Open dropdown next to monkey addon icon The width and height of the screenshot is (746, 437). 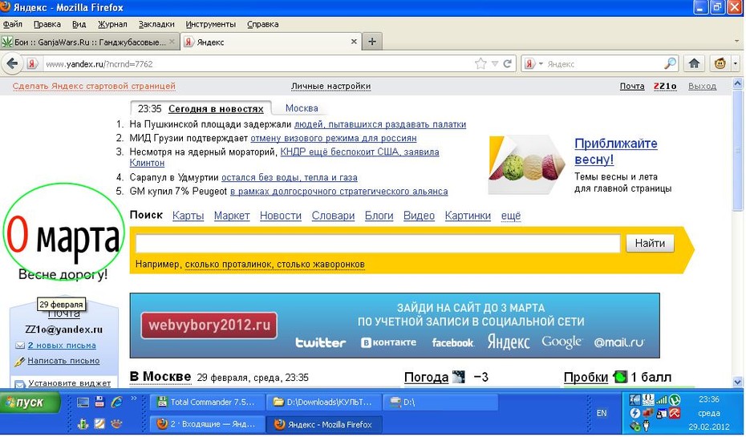[735, 63]
